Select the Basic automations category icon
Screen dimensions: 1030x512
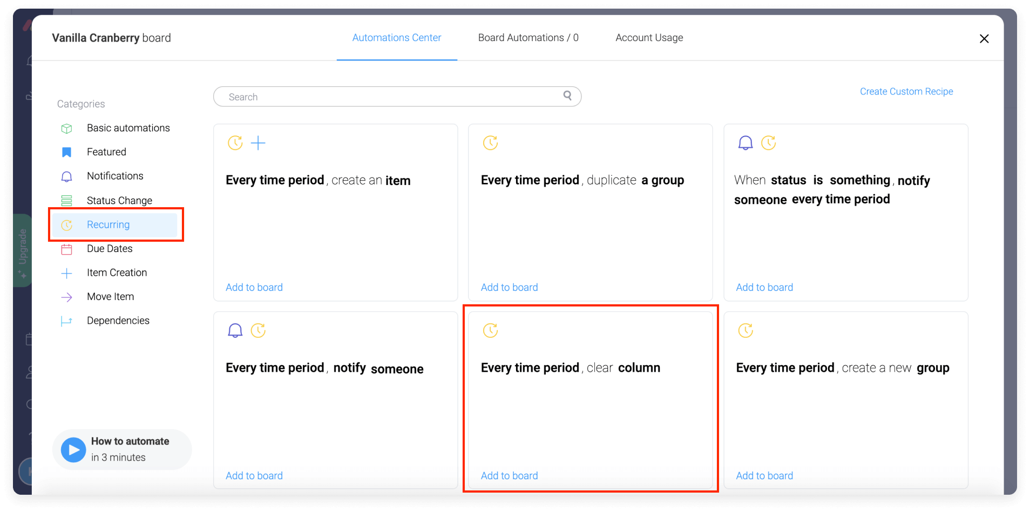pos(66,128)
